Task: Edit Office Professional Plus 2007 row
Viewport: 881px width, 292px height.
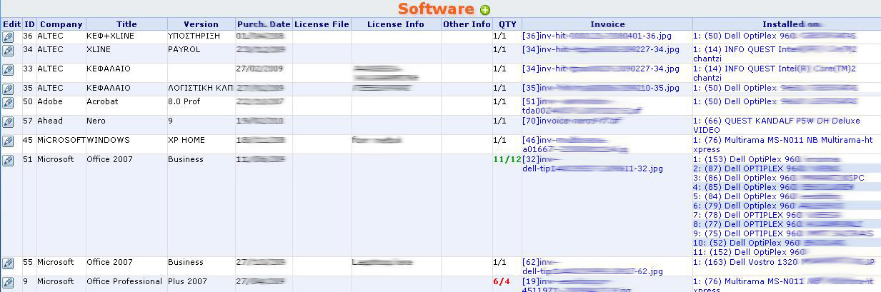Action: (x=8, y=283)
